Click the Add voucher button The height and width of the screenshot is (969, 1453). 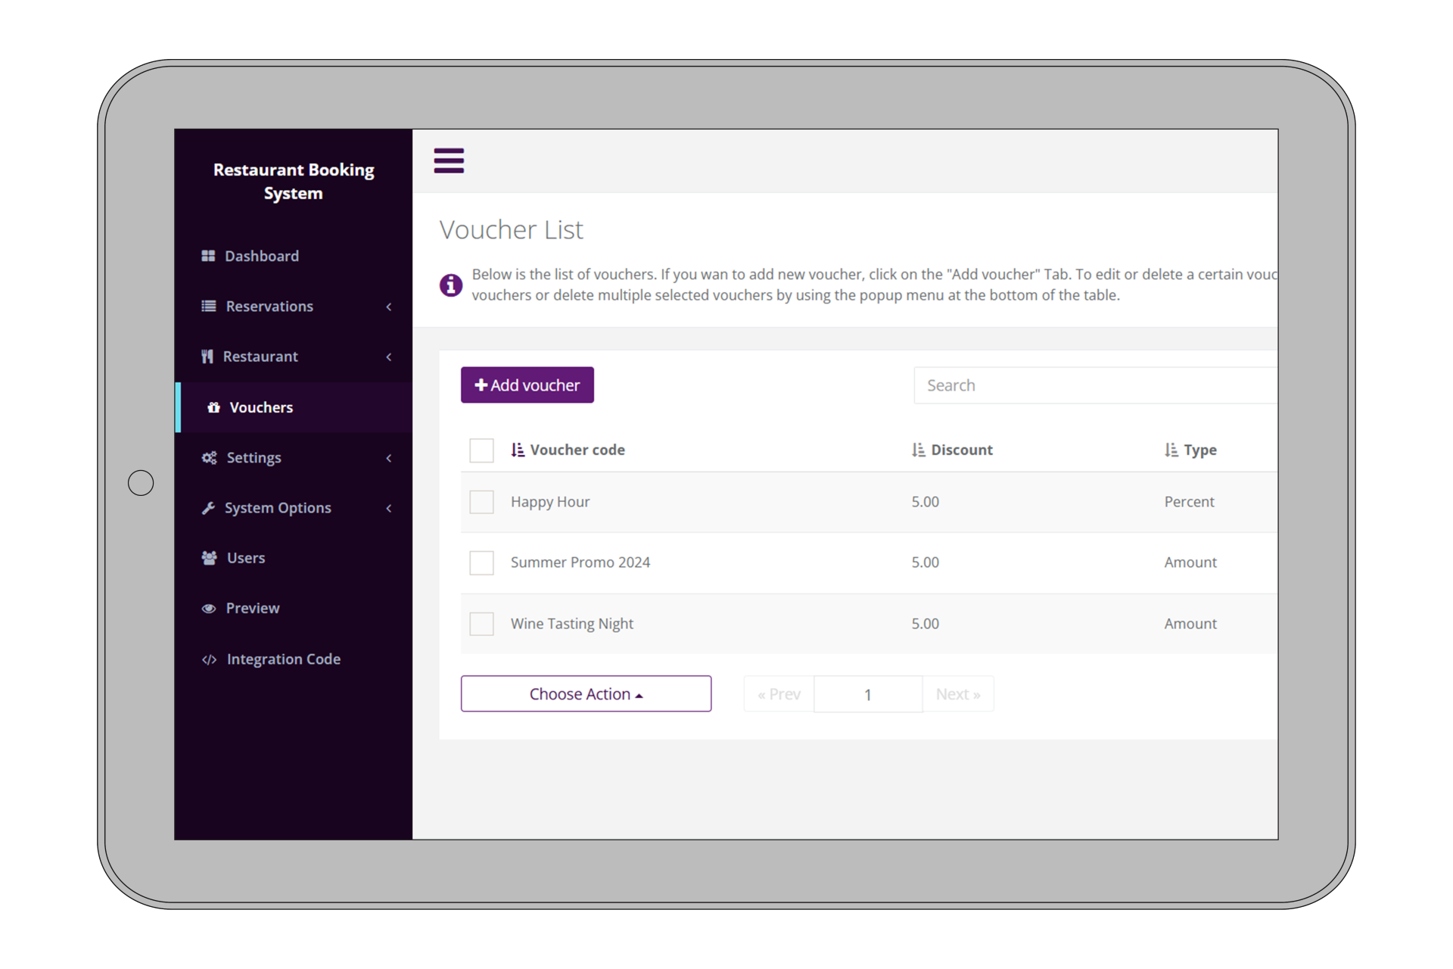(527, 385)
